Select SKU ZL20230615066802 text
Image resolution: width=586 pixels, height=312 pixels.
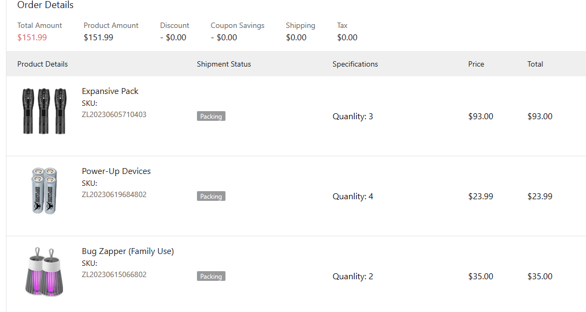114,274
